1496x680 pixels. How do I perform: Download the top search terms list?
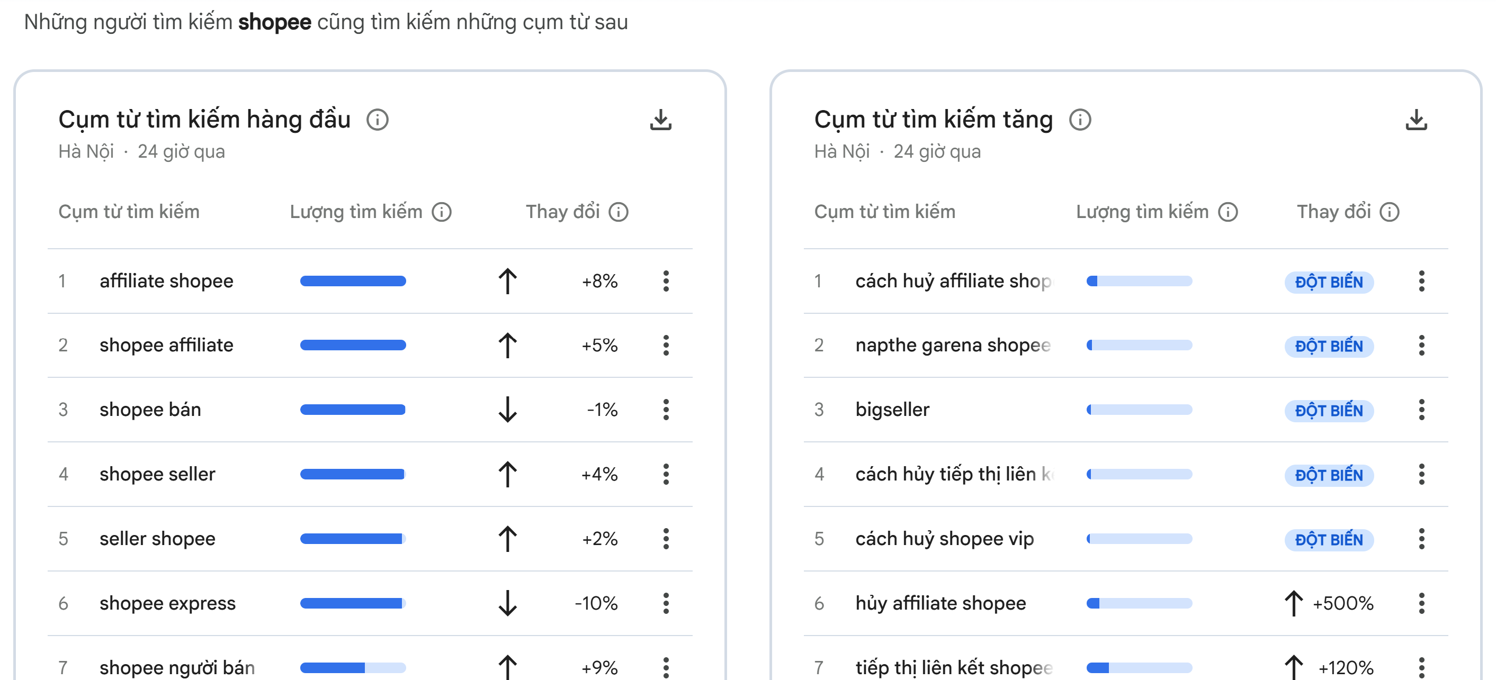click(x=660, y=120)
